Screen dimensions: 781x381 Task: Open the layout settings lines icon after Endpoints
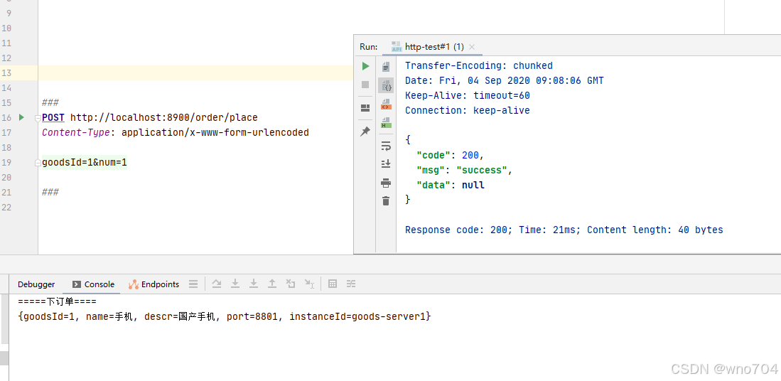(193, 284)
